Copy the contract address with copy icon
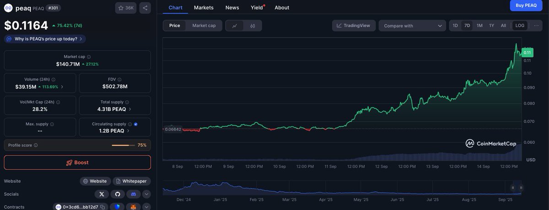 (102, 207)
